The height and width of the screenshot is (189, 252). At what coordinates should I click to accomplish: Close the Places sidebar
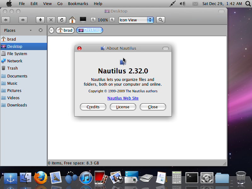(x=41, y=30)
